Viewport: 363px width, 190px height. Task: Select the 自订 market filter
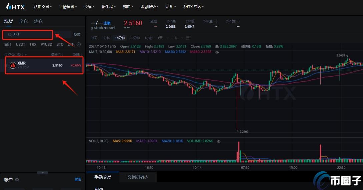[8, 44]
